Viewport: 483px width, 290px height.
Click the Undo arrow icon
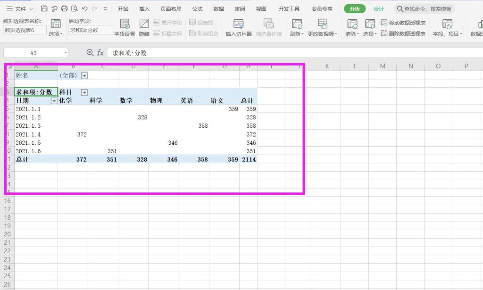tap(85, 8)
